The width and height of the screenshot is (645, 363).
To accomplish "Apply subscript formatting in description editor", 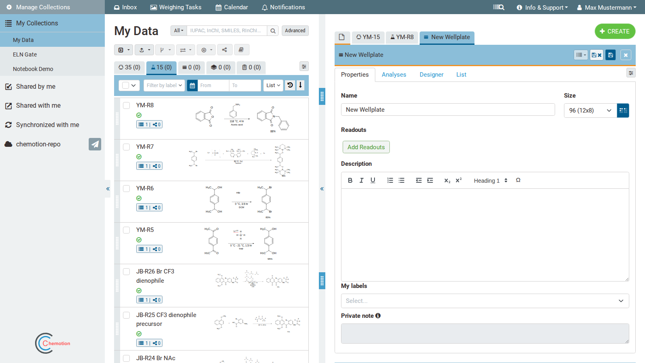I will (447, 180).
